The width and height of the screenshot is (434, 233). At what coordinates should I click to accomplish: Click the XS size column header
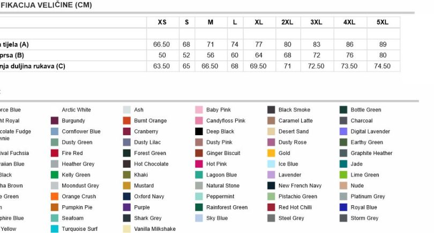162,22
